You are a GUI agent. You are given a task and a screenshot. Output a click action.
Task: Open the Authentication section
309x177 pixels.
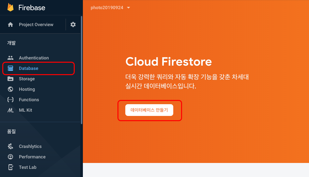tap(34, 58)
